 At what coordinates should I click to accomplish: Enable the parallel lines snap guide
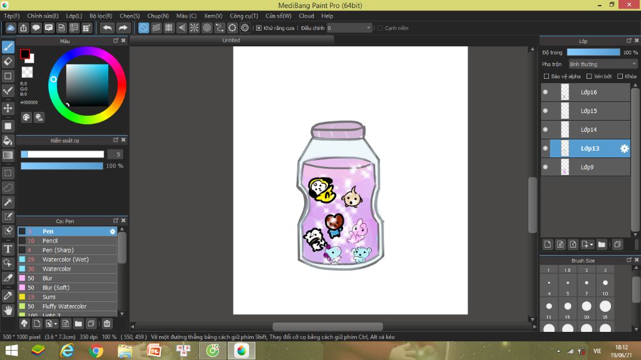[156, 27]
